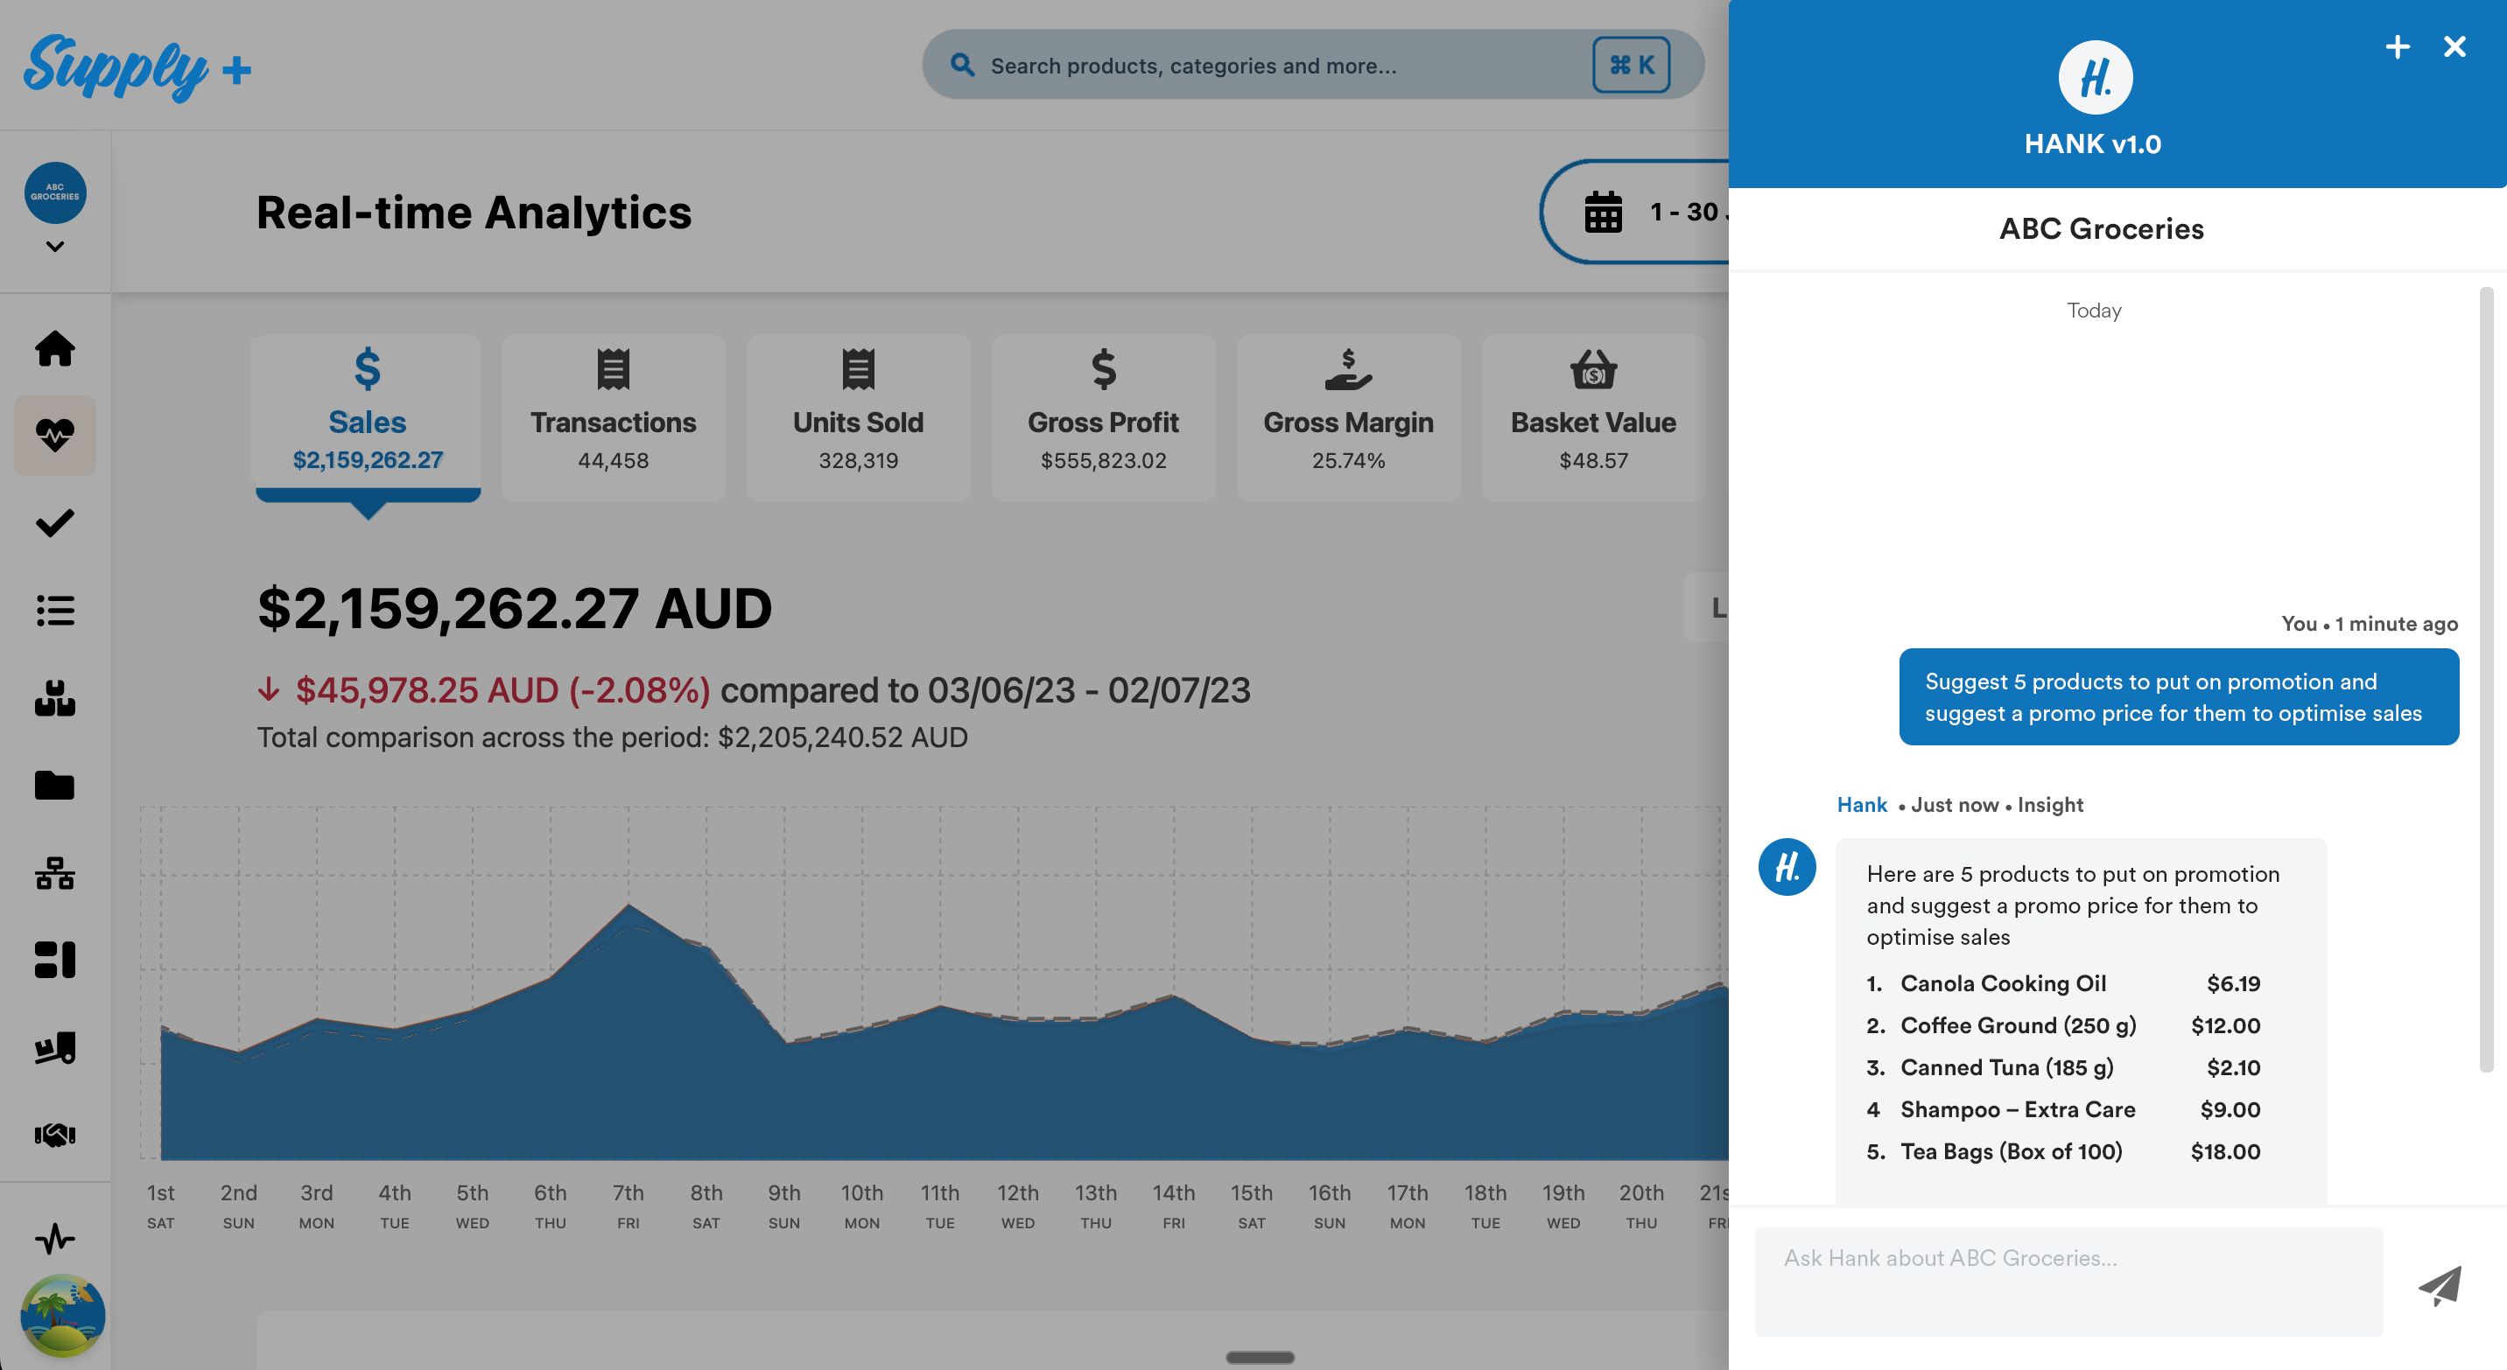Expand the ABC Groceries account chevron
Image resolution: width=2507 pixels, height=1370 pixels.
pos(54,247)
